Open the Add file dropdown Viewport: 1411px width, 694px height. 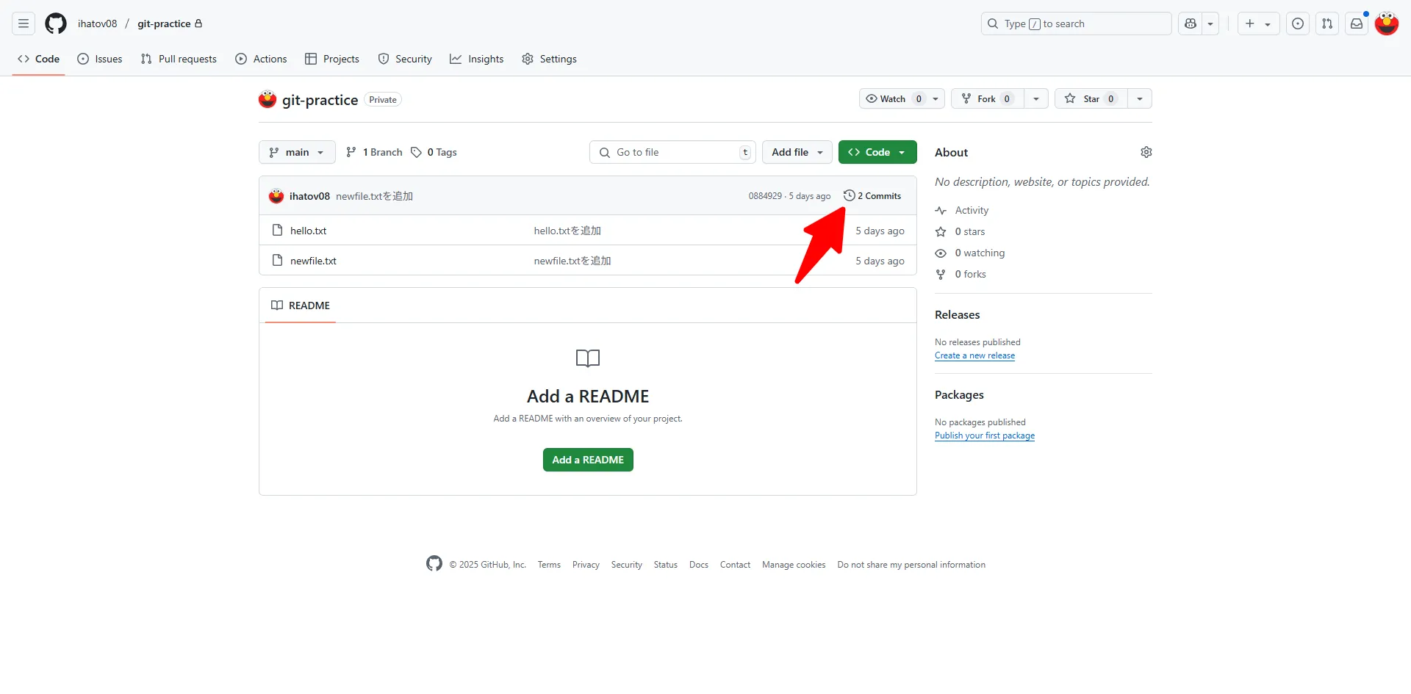point(797,152)
